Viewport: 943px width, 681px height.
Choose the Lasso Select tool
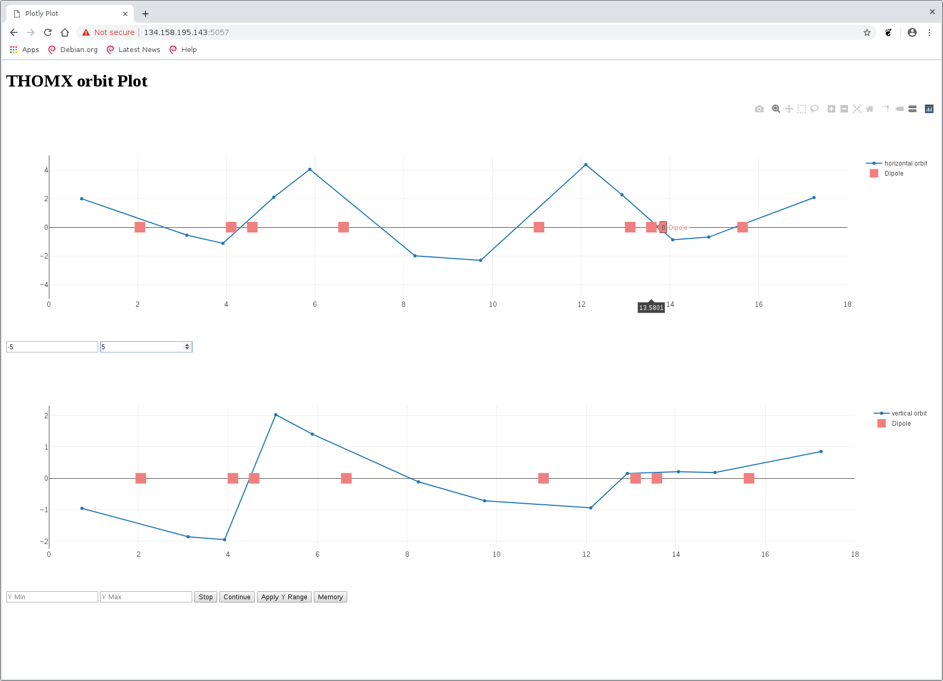click(x=815, y=109)
